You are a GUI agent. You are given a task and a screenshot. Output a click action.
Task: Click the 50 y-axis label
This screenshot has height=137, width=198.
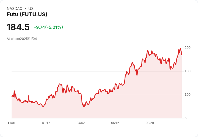point(186,118)
